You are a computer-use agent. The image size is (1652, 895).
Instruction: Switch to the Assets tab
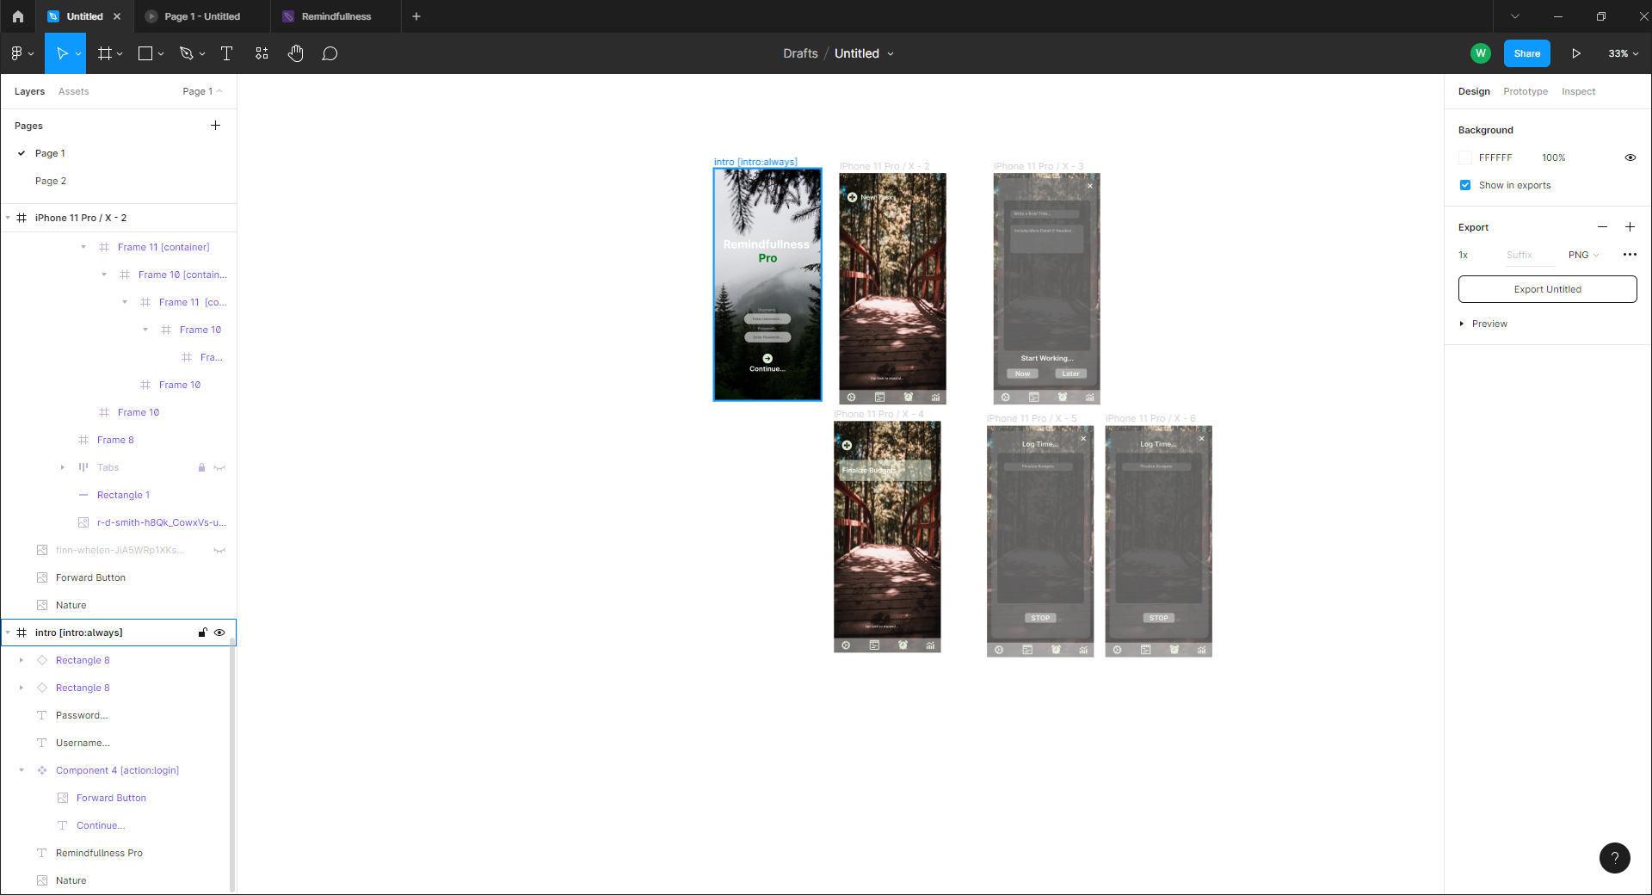click(73, 91)
